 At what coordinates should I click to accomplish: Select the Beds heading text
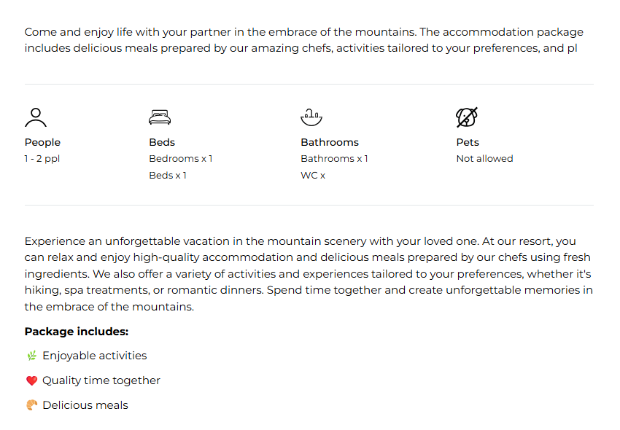[x=162, y=142]
